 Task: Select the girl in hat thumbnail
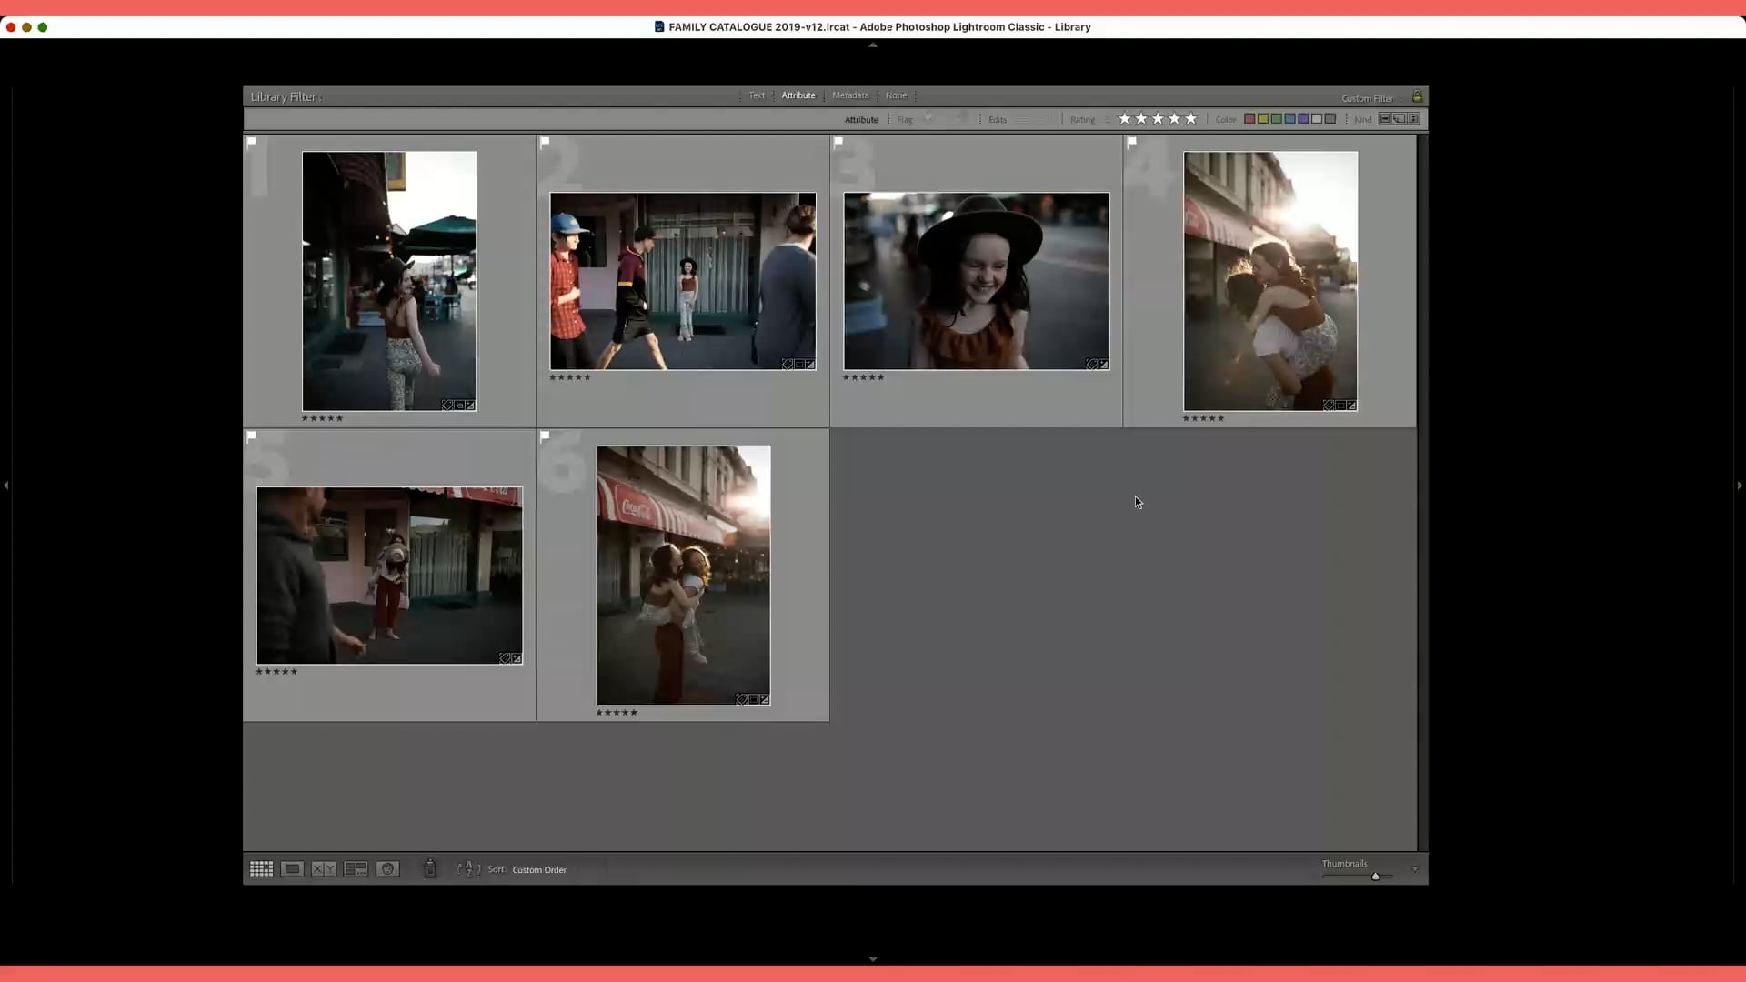pos(976,282)
